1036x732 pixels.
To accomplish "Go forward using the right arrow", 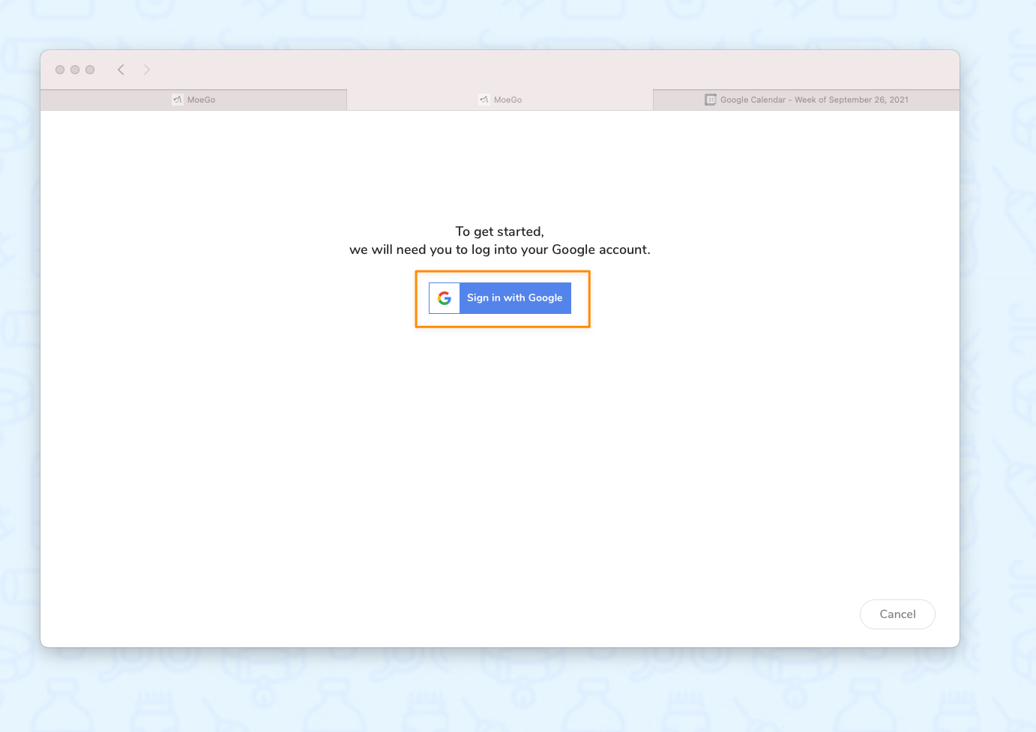I will [x=147, y=70].
